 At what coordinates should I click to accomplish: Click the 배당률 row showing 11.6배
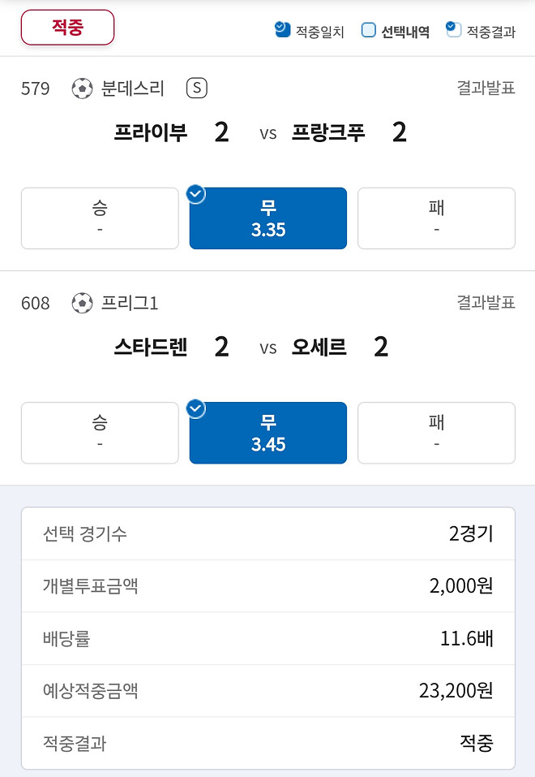coord(267,639)
